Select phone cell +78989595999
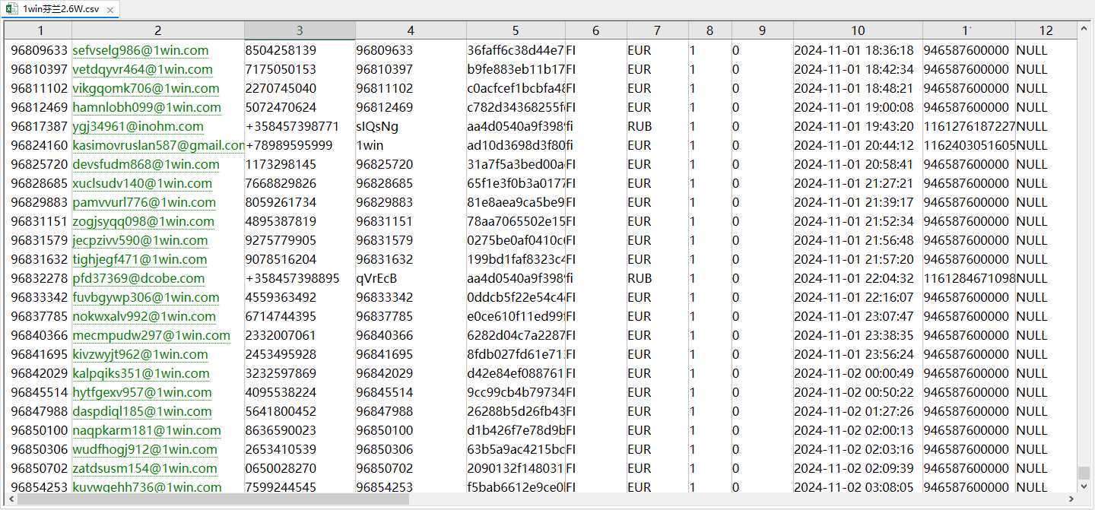 [300, 145]
